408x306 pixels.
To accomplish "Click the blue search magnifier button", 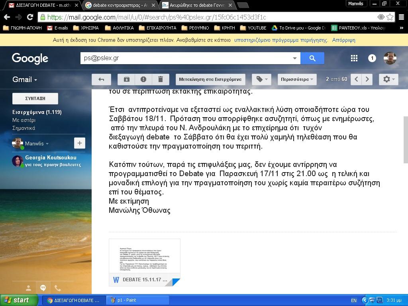I will click(x=312, y=58).
